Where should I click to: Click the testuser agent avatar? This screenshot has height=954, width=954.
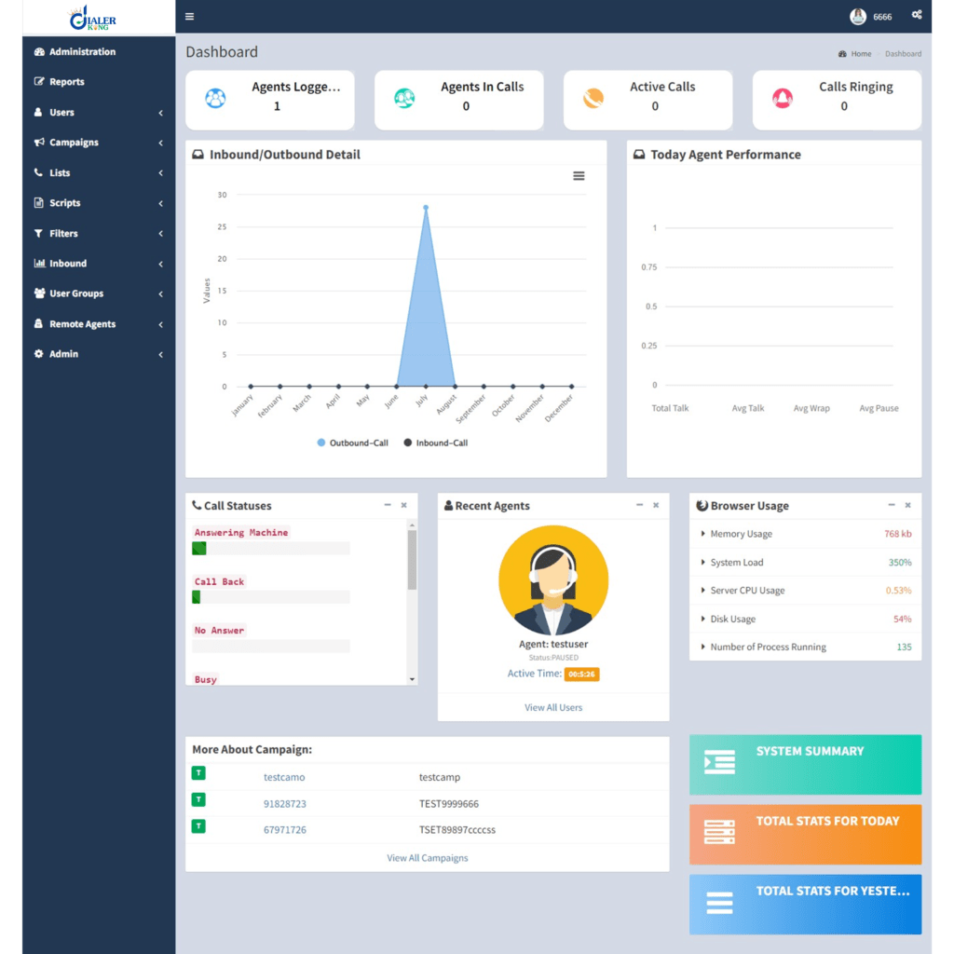point(553,580)
